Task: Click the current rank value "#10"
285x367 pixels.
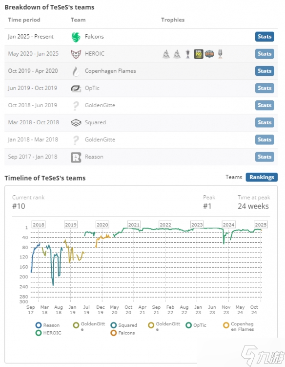Action: [x=19, y=206]
